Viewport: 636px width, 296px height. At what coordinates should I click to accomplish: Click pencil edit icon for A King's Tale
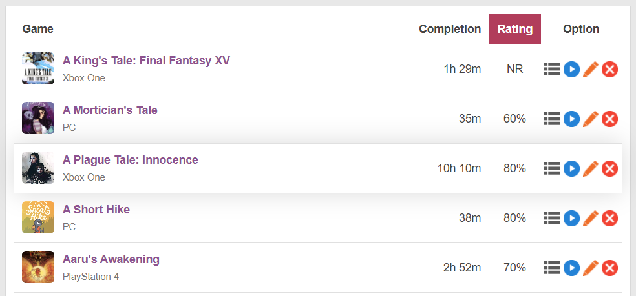coord(590,69)
